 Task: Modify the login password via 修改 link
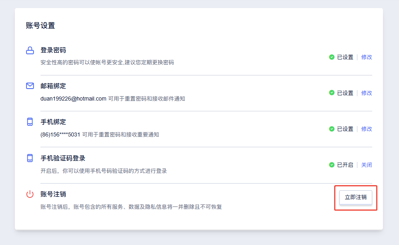pos(367,57)
